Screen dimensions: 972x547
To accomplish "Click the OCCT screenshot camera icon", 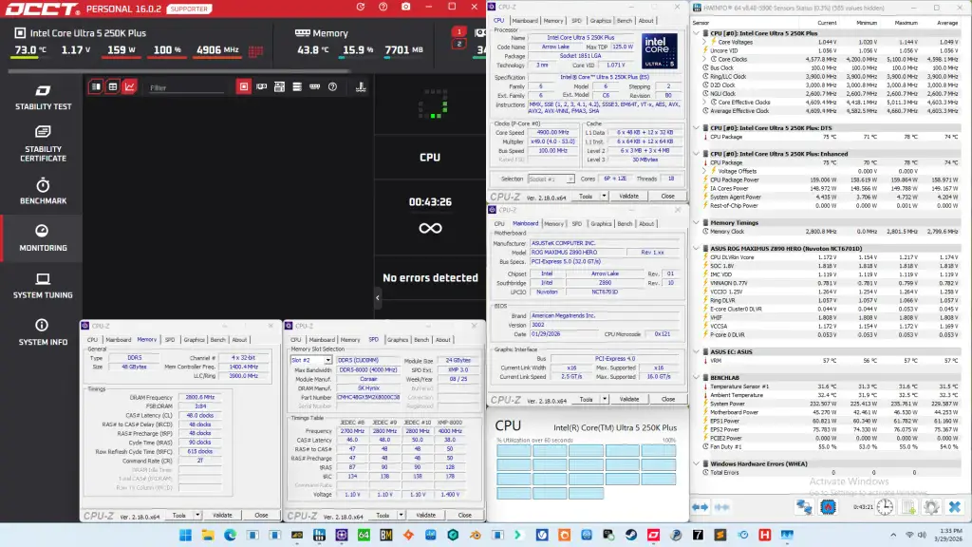I will point(405,7).
